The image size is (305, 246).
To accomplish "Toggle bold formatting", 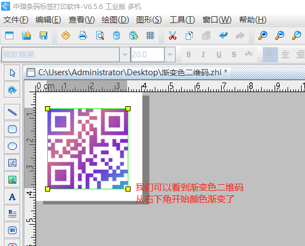I will click(189, 54).
